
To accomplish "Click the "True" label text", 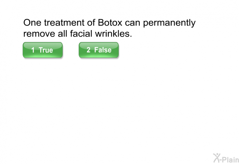I will coord(46,50).
